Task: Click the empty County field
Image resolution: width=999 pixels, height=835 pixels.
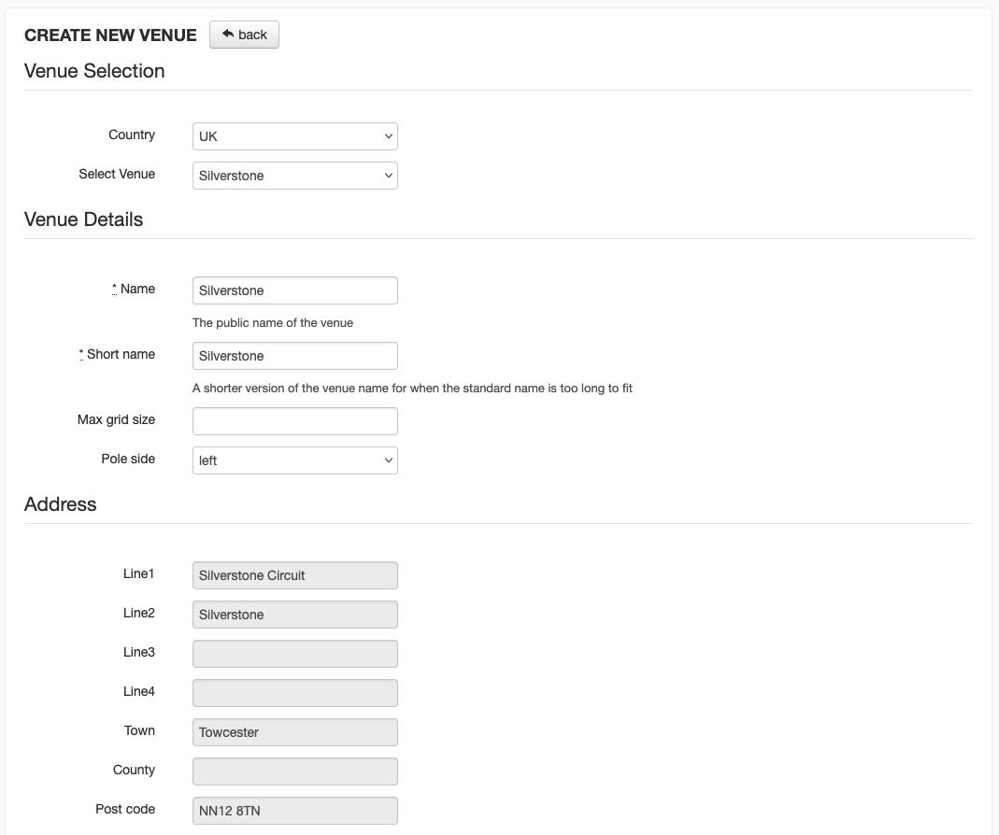Action: 295,771
